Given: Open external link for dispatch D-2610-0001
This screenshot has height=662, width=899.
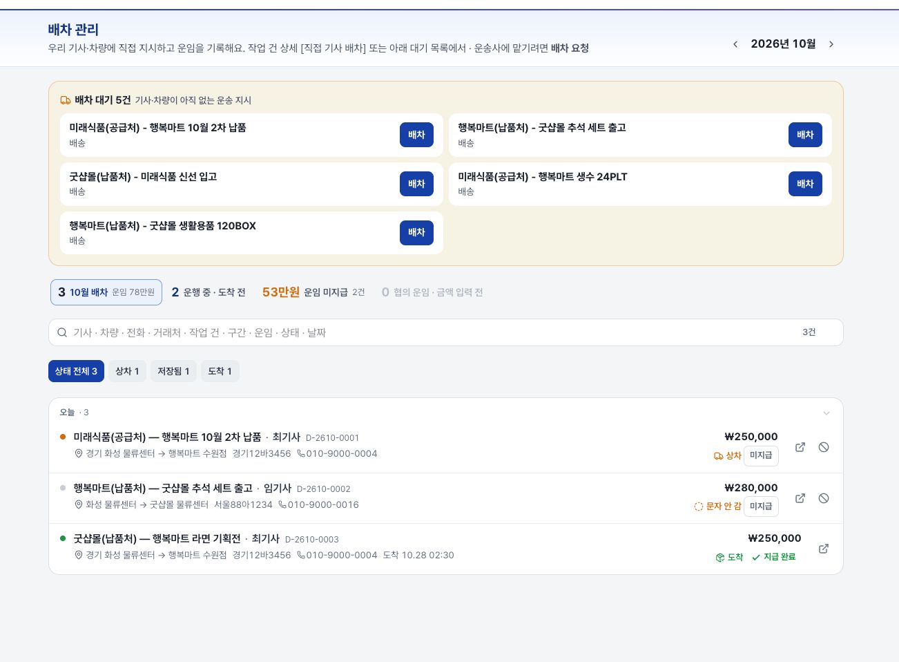Looking at the screenshot, I should 800,447.
